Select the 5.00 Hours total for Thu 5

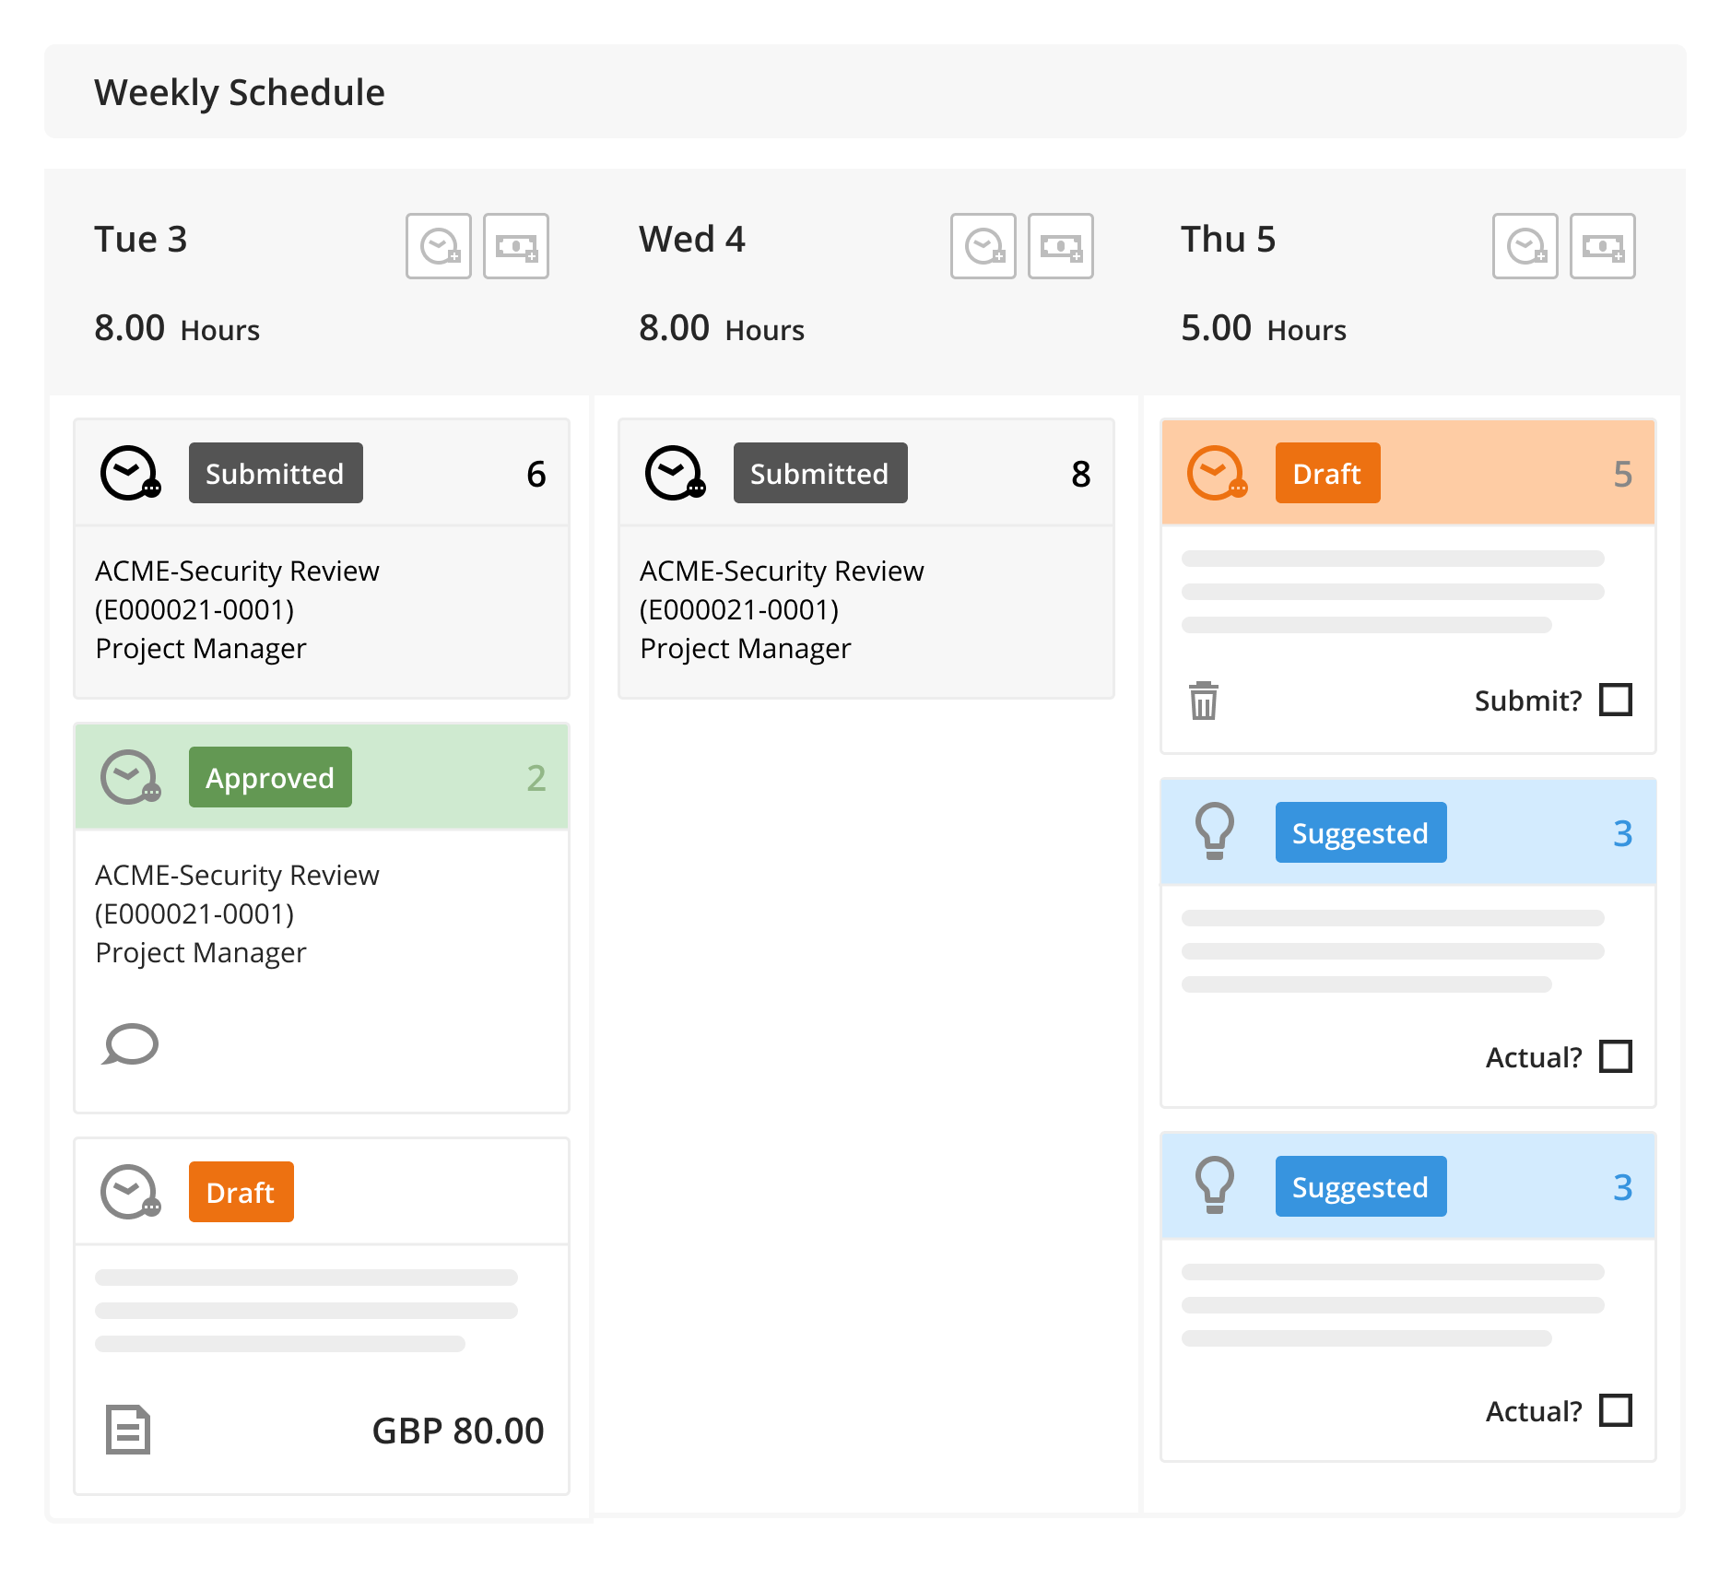pyautogui.click(x=1264, y=328)
